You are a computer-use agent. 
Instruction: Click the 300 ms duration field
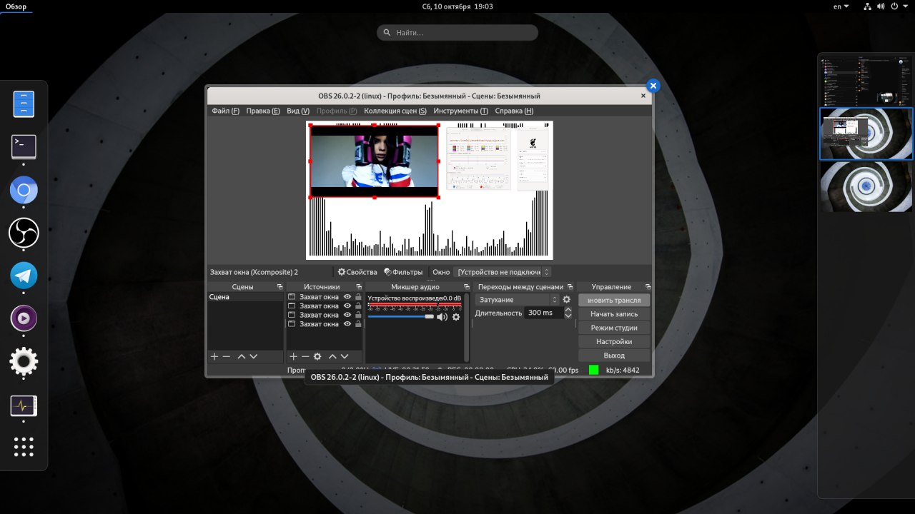point(543,313)
